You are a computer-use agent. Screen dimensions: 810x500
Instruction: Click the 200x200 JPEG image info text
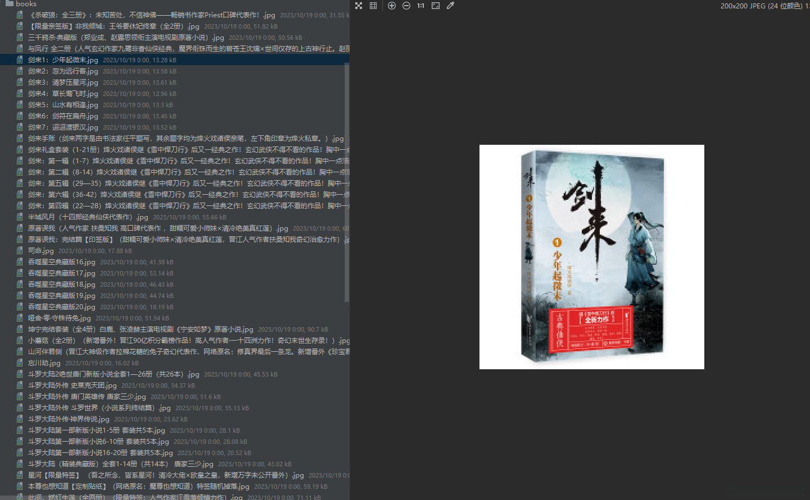[765, 6]
